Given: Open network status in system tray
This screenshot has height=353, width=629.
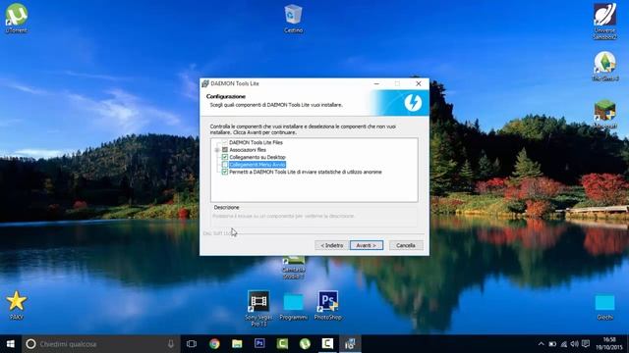Looking at the screenshot, I should click(x=564, y=344).
